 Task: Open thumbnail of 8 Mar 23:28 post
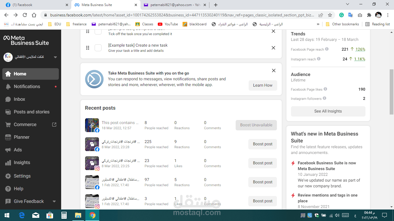(92, 144)
